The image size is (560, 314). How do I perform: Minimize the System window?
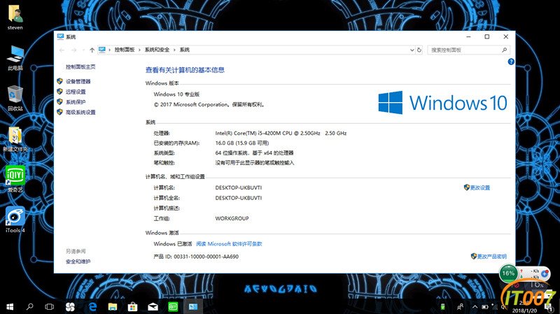[x=468, y=37]
